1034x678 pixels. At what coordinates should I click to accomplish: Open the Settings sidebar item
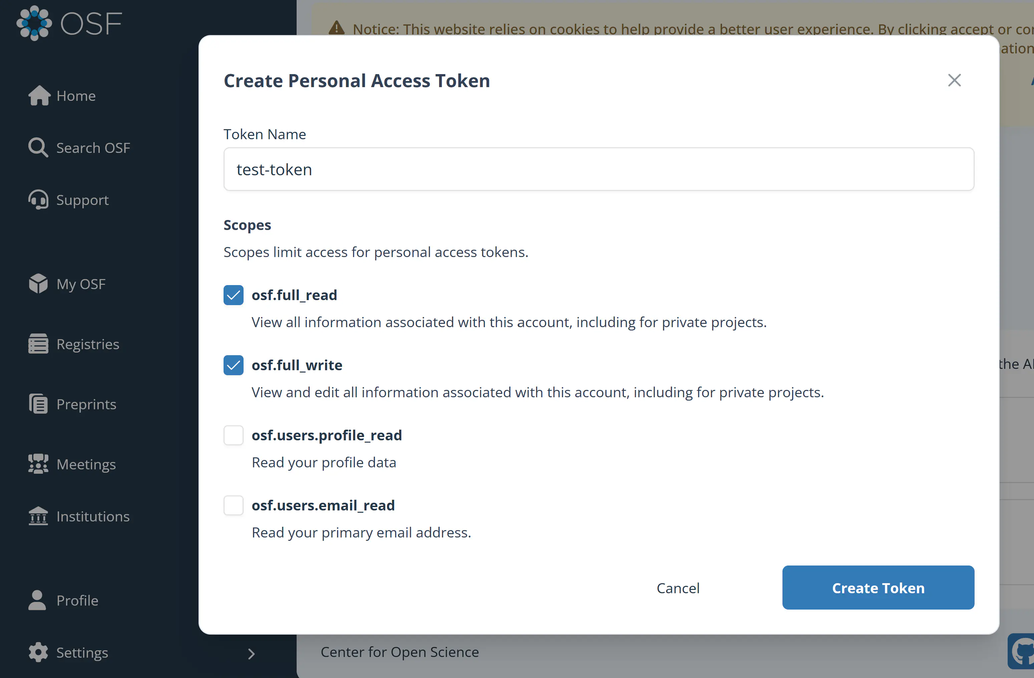pyautogui.click(x=82, y=652)
